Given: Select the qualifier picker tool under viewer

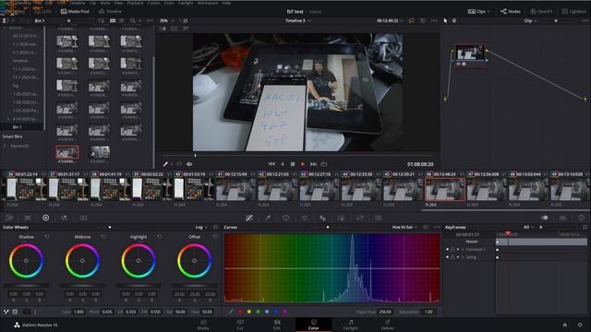Looking at the screenshot, I should pos(165,164).
